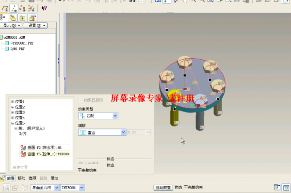Click the 0.00 offset value field

136,132
